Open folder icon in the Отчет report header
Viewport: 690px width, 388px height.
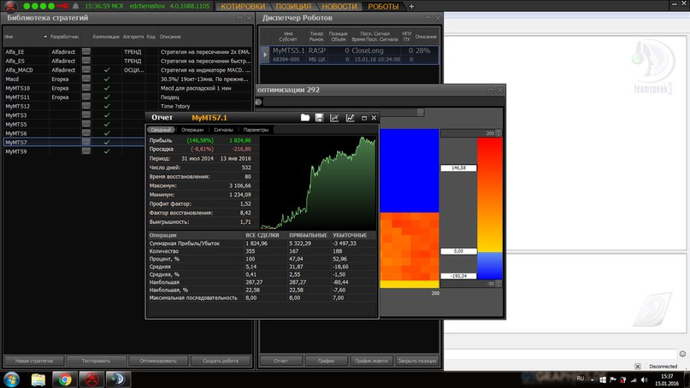(x=305, y=118)
